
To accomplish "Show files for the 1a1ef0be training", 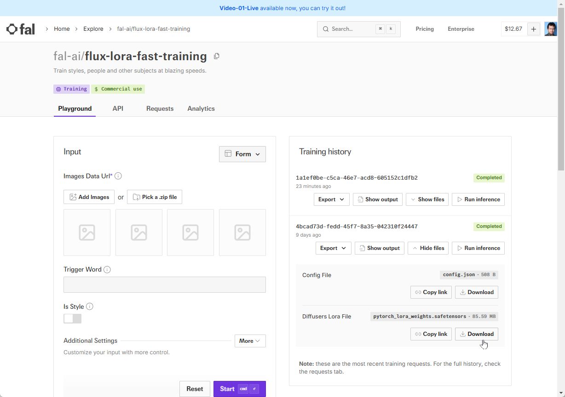I will (x=427, y=199).
